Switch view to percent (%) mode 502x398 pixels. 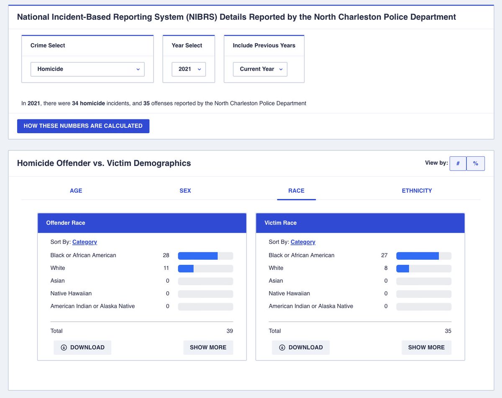476,163
